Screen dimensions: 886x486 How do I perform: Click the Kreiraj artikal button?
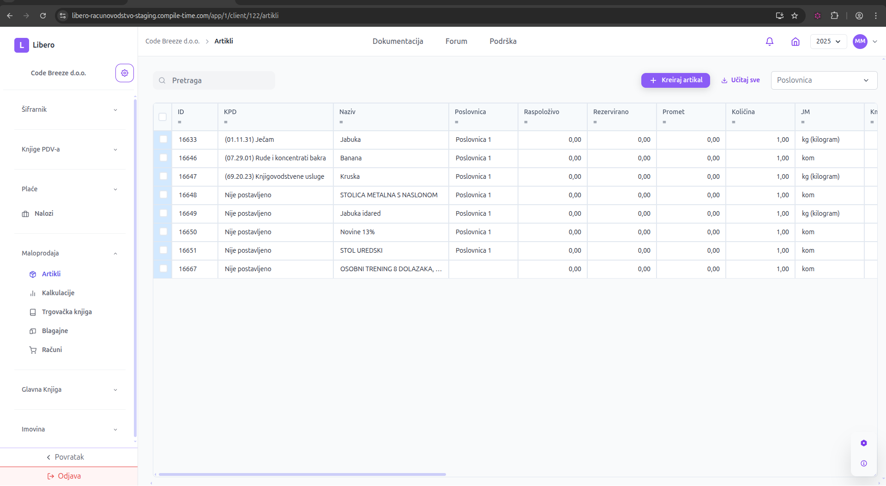tap(675, 80)
